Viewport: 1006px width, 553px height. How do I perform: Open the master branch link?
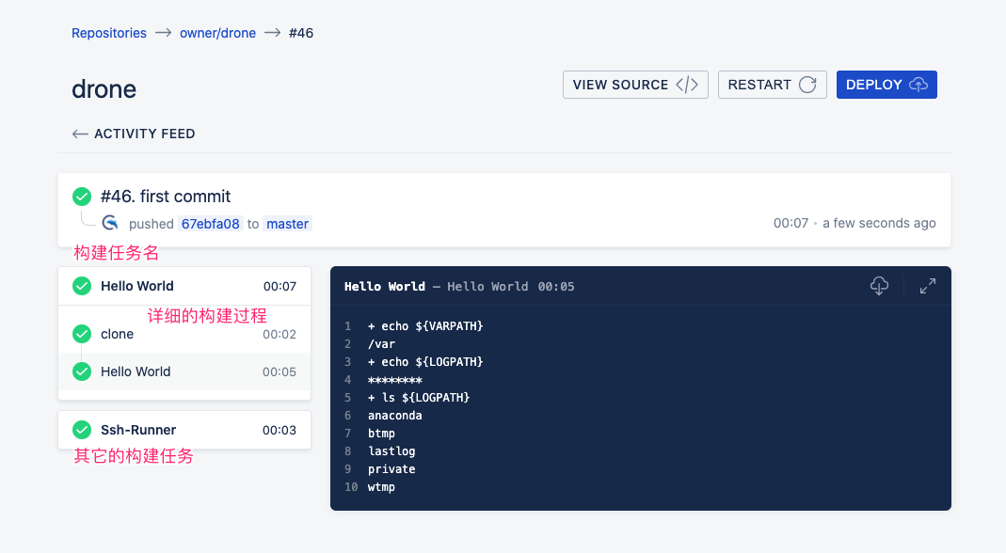(x=287, y=224)
